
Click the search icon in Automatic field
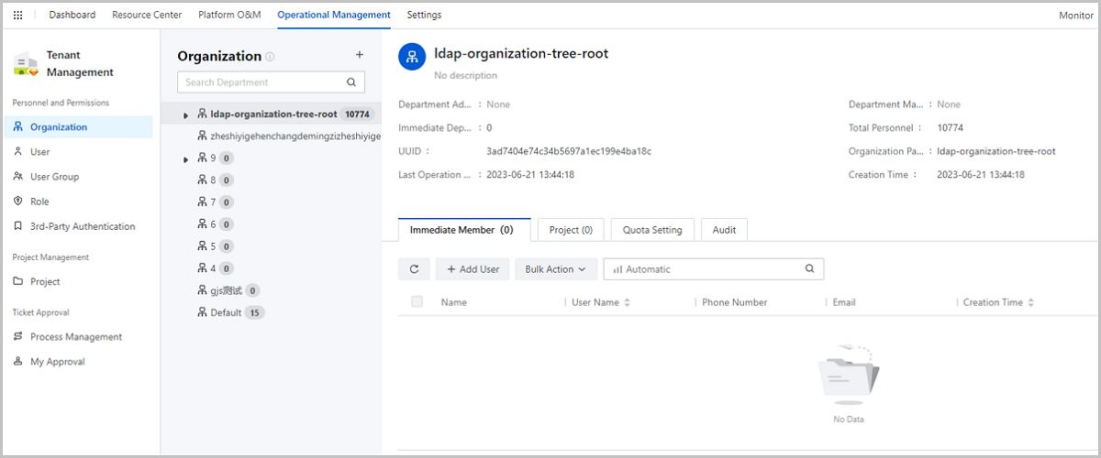tap(809, 269)
